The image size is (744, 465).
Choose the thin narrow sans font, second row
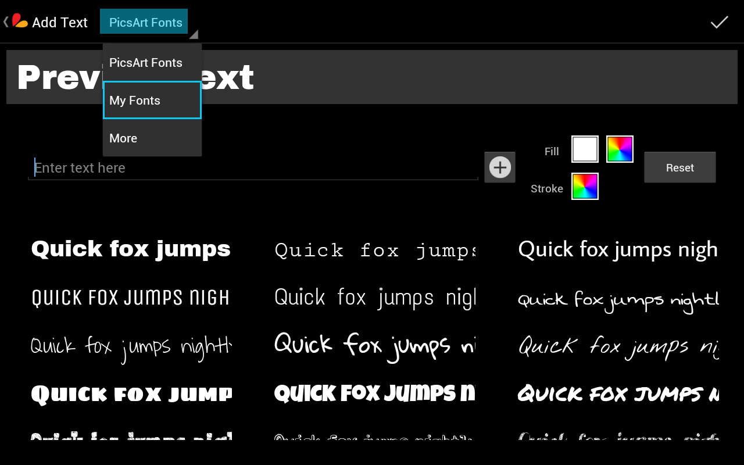pyautogui.click(x=375, y=298)
